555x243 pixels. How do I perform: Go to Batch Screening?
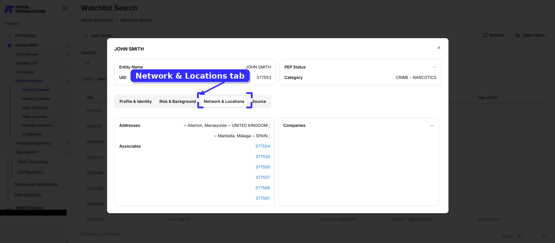pyautogui.click(x=35, y=108)
